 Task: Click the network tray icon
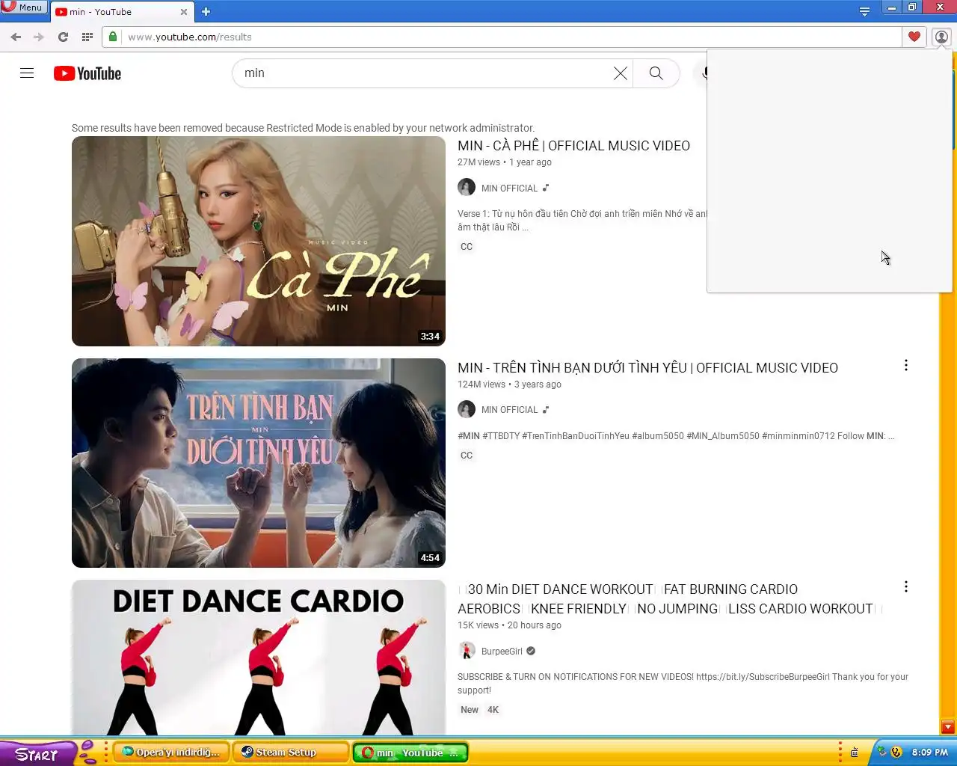click(x=882, y=752)
